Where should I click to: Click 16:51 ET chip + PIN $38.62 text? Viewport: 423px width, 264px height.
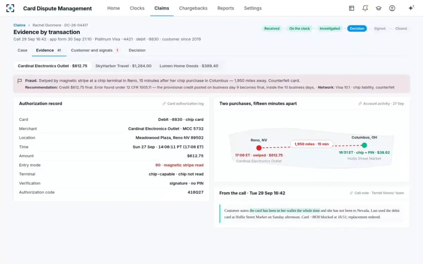click(x=364, y=153)
